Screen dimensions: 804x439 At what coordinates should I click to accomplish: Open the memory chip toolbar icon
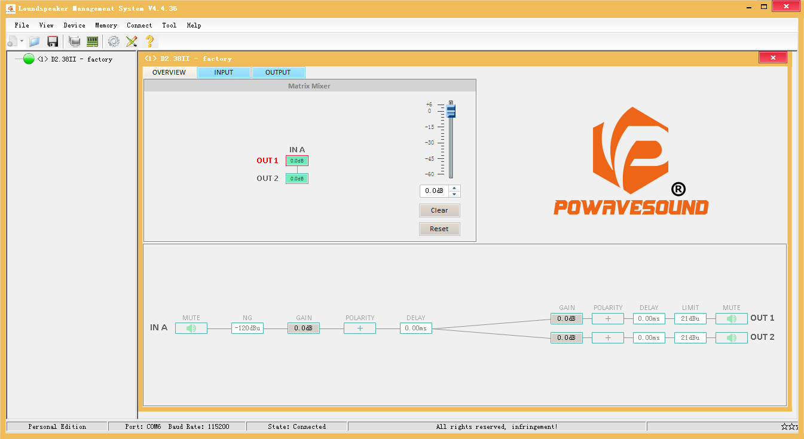pos(92,42)
